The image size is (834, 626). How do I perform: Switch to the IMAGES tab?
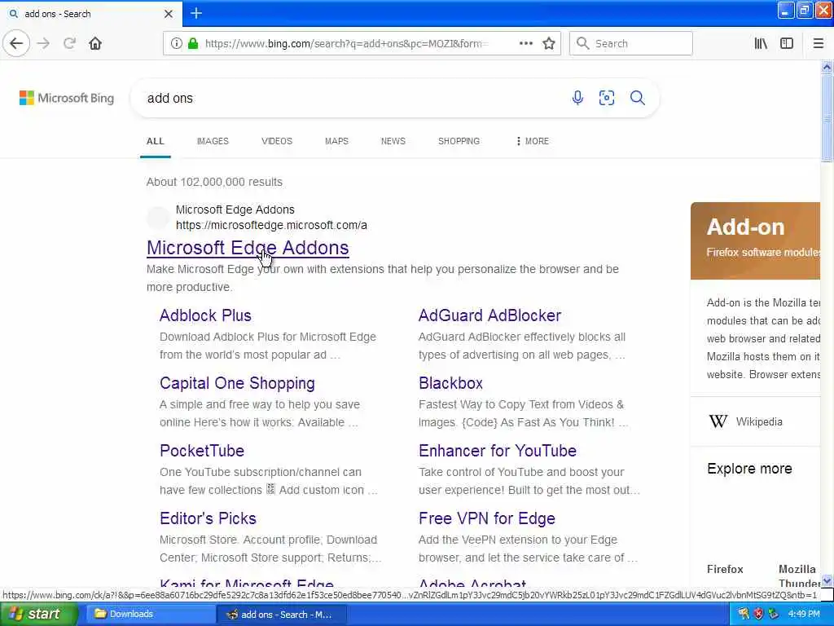click(213, 141)
